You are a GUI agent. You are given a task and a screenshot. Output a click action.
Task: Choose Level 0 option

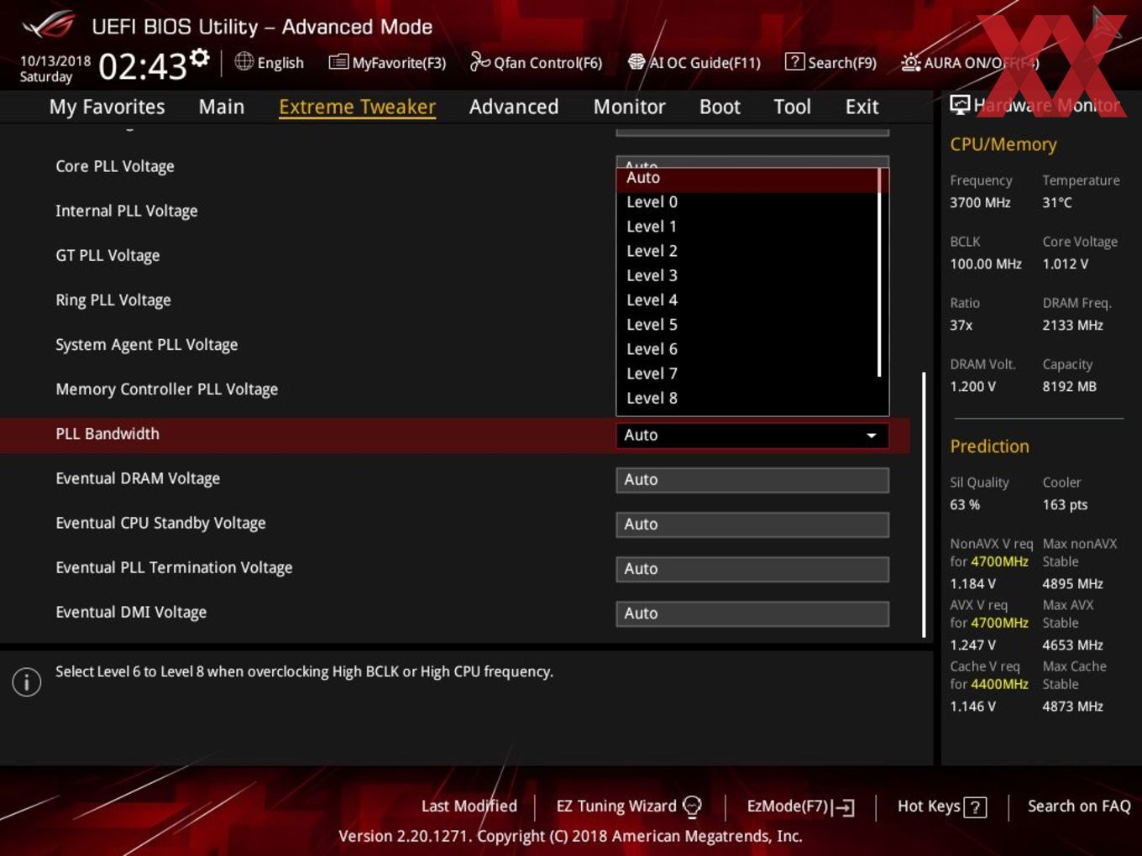point(747,202)
